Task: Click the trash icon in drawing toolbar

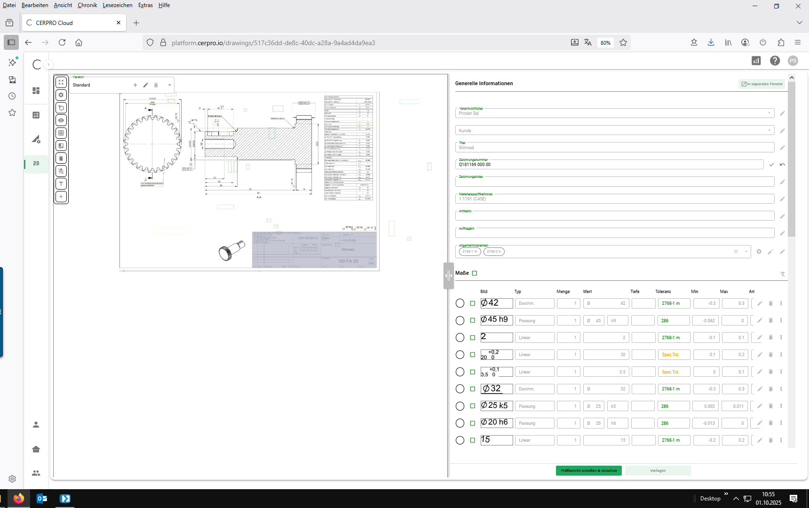Action: (x=61, y=159)
